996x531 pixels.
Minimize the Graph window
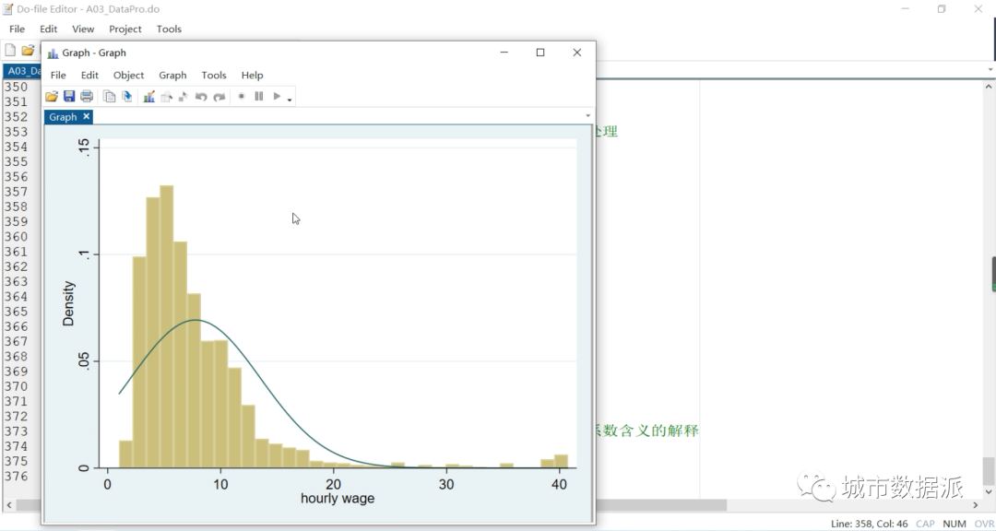click(x=504, y=52)
